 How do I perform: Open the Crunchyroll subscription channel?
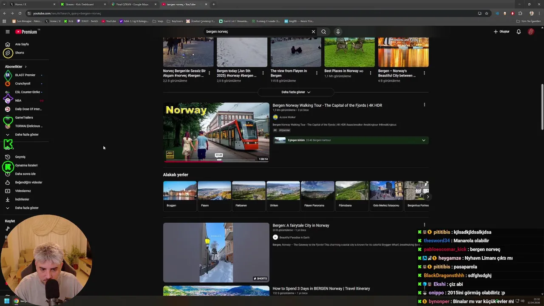click(x=22, y=84)
